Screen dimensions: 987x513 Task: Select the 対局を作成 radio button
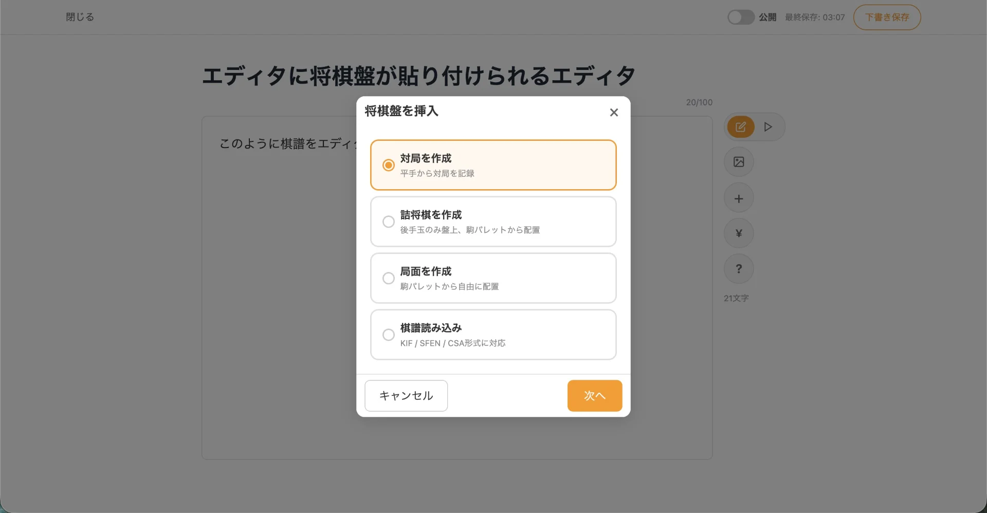(x=388, y=164)
